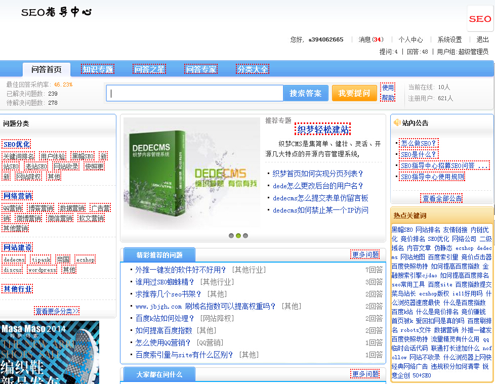Open the 使用帮助 link
This screenshot has height=384, width=495.
[x=388, y=93]
